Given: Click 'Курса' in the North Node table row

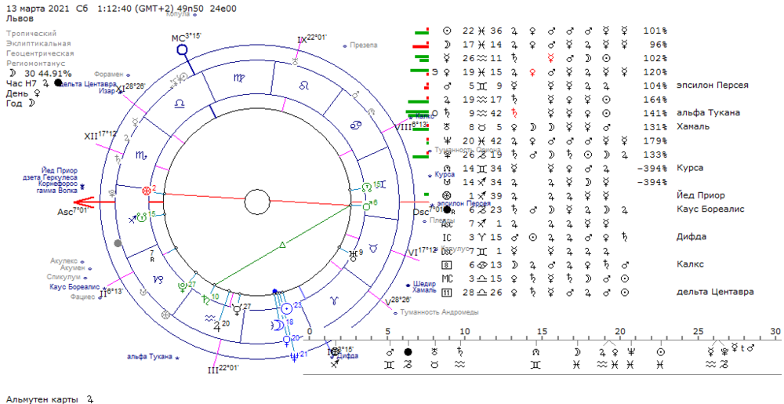Looking at the screenshot, I should [690, 168].
